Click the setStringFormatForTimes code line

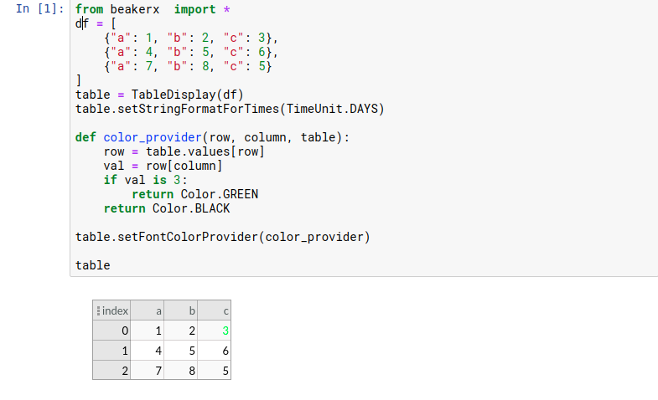tap(230, 109)
